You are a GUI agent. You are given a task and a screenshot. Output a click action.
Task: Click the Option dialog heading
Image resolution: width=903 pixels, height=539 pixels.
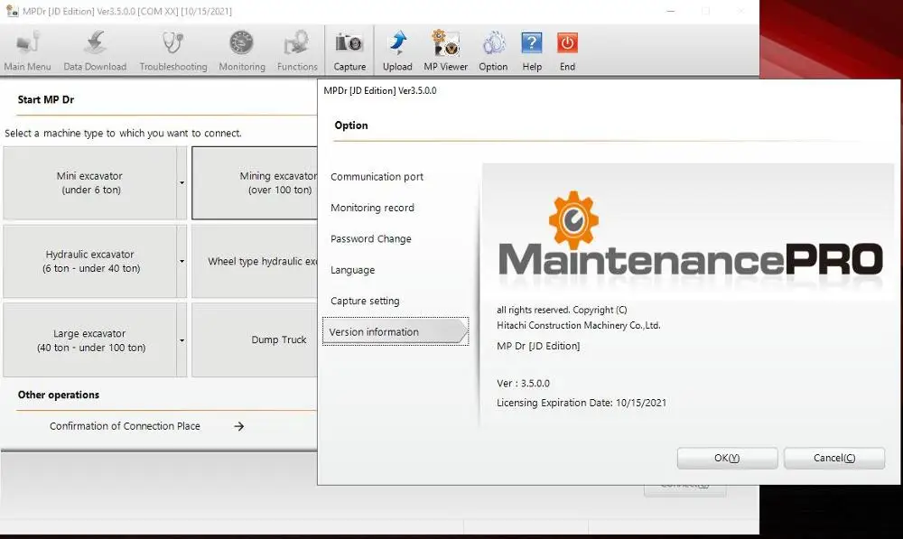pyautogui.click(x=350, y=125)
